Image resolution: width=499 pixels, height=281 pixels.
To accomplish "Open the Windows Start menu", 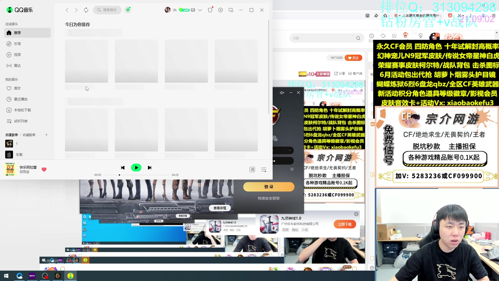I will 6,276.
